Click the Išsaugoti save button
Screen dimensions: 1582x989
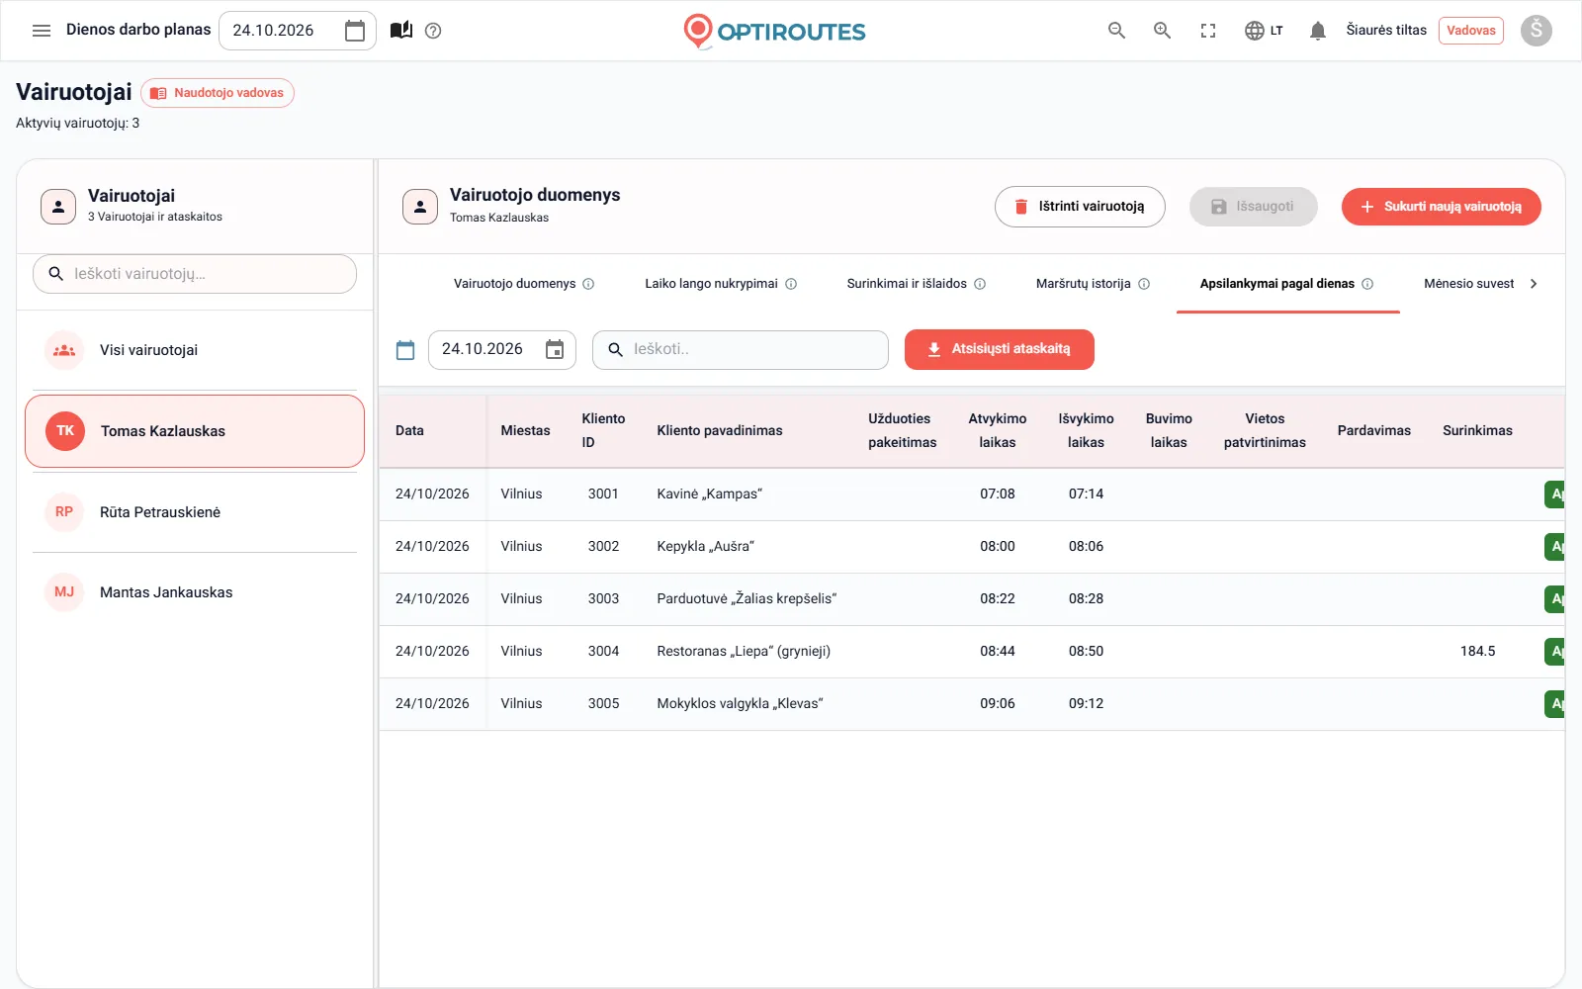click(x=1253, y=207)
